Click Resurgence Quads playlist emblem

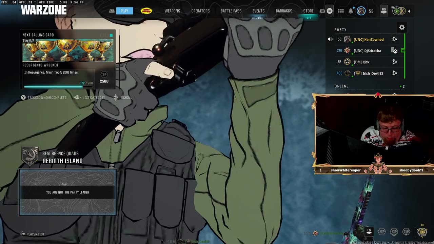click(29, 157)
